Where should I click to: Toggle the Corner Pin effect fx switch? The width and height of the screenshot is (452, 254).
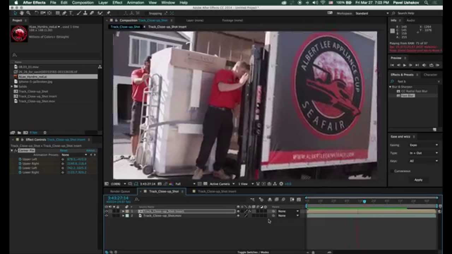16,151
